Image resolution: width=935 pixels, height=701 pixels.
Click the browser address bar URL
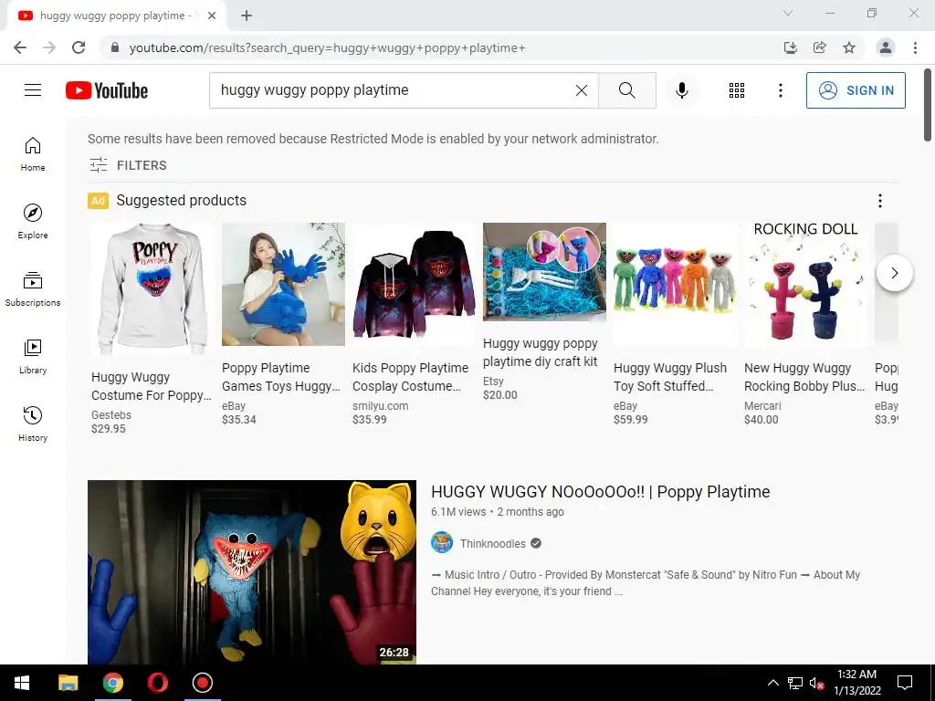pos(328,47)
